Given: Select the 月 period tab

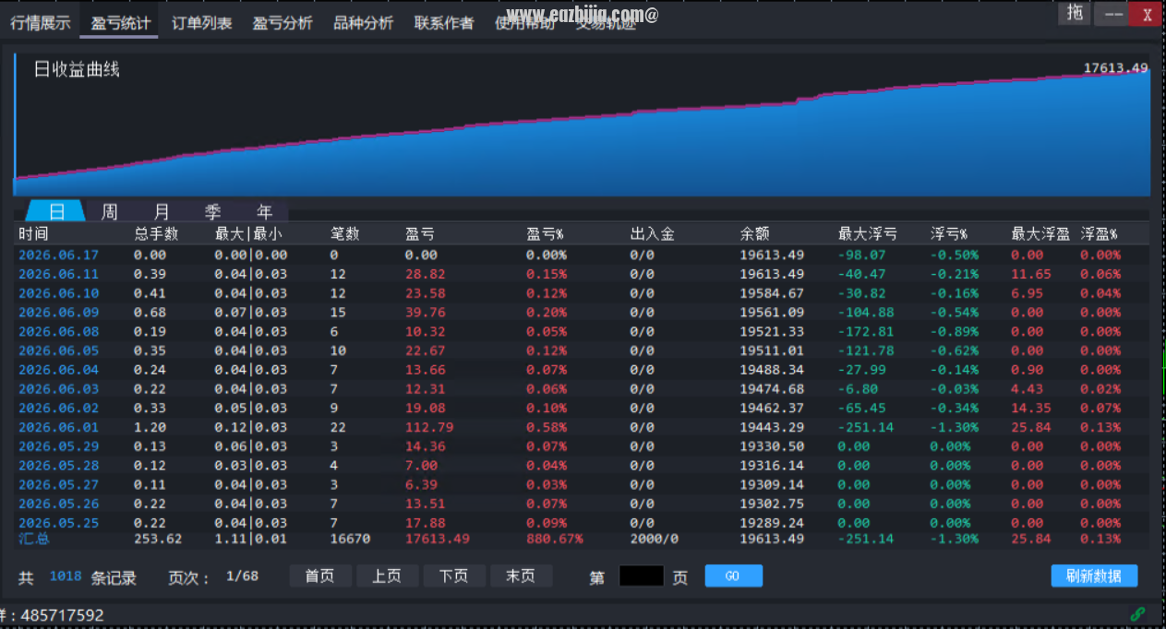Looking at the screenshot, I should pos(162,211).
